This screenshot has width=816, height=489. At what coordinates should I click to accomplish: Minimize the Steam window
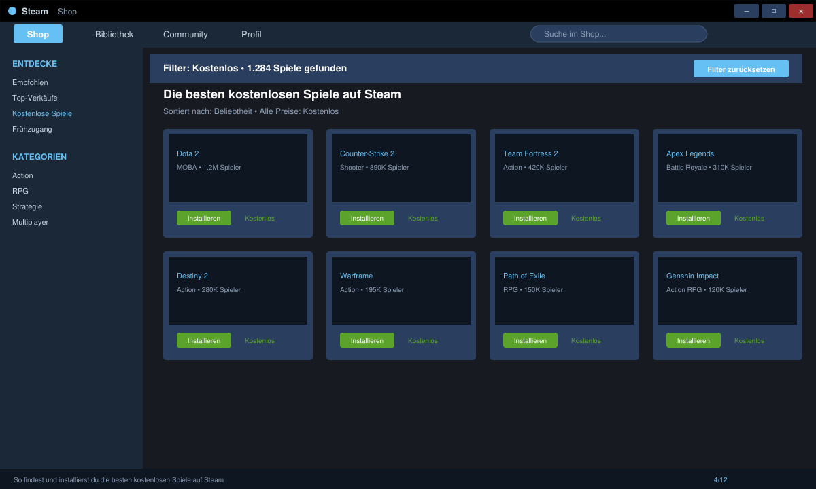pos(747,11)
